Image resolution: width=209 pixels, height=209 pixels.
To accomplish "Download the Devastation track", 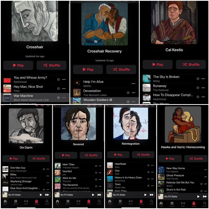I will pyautogui.click(x=128, y=93).
